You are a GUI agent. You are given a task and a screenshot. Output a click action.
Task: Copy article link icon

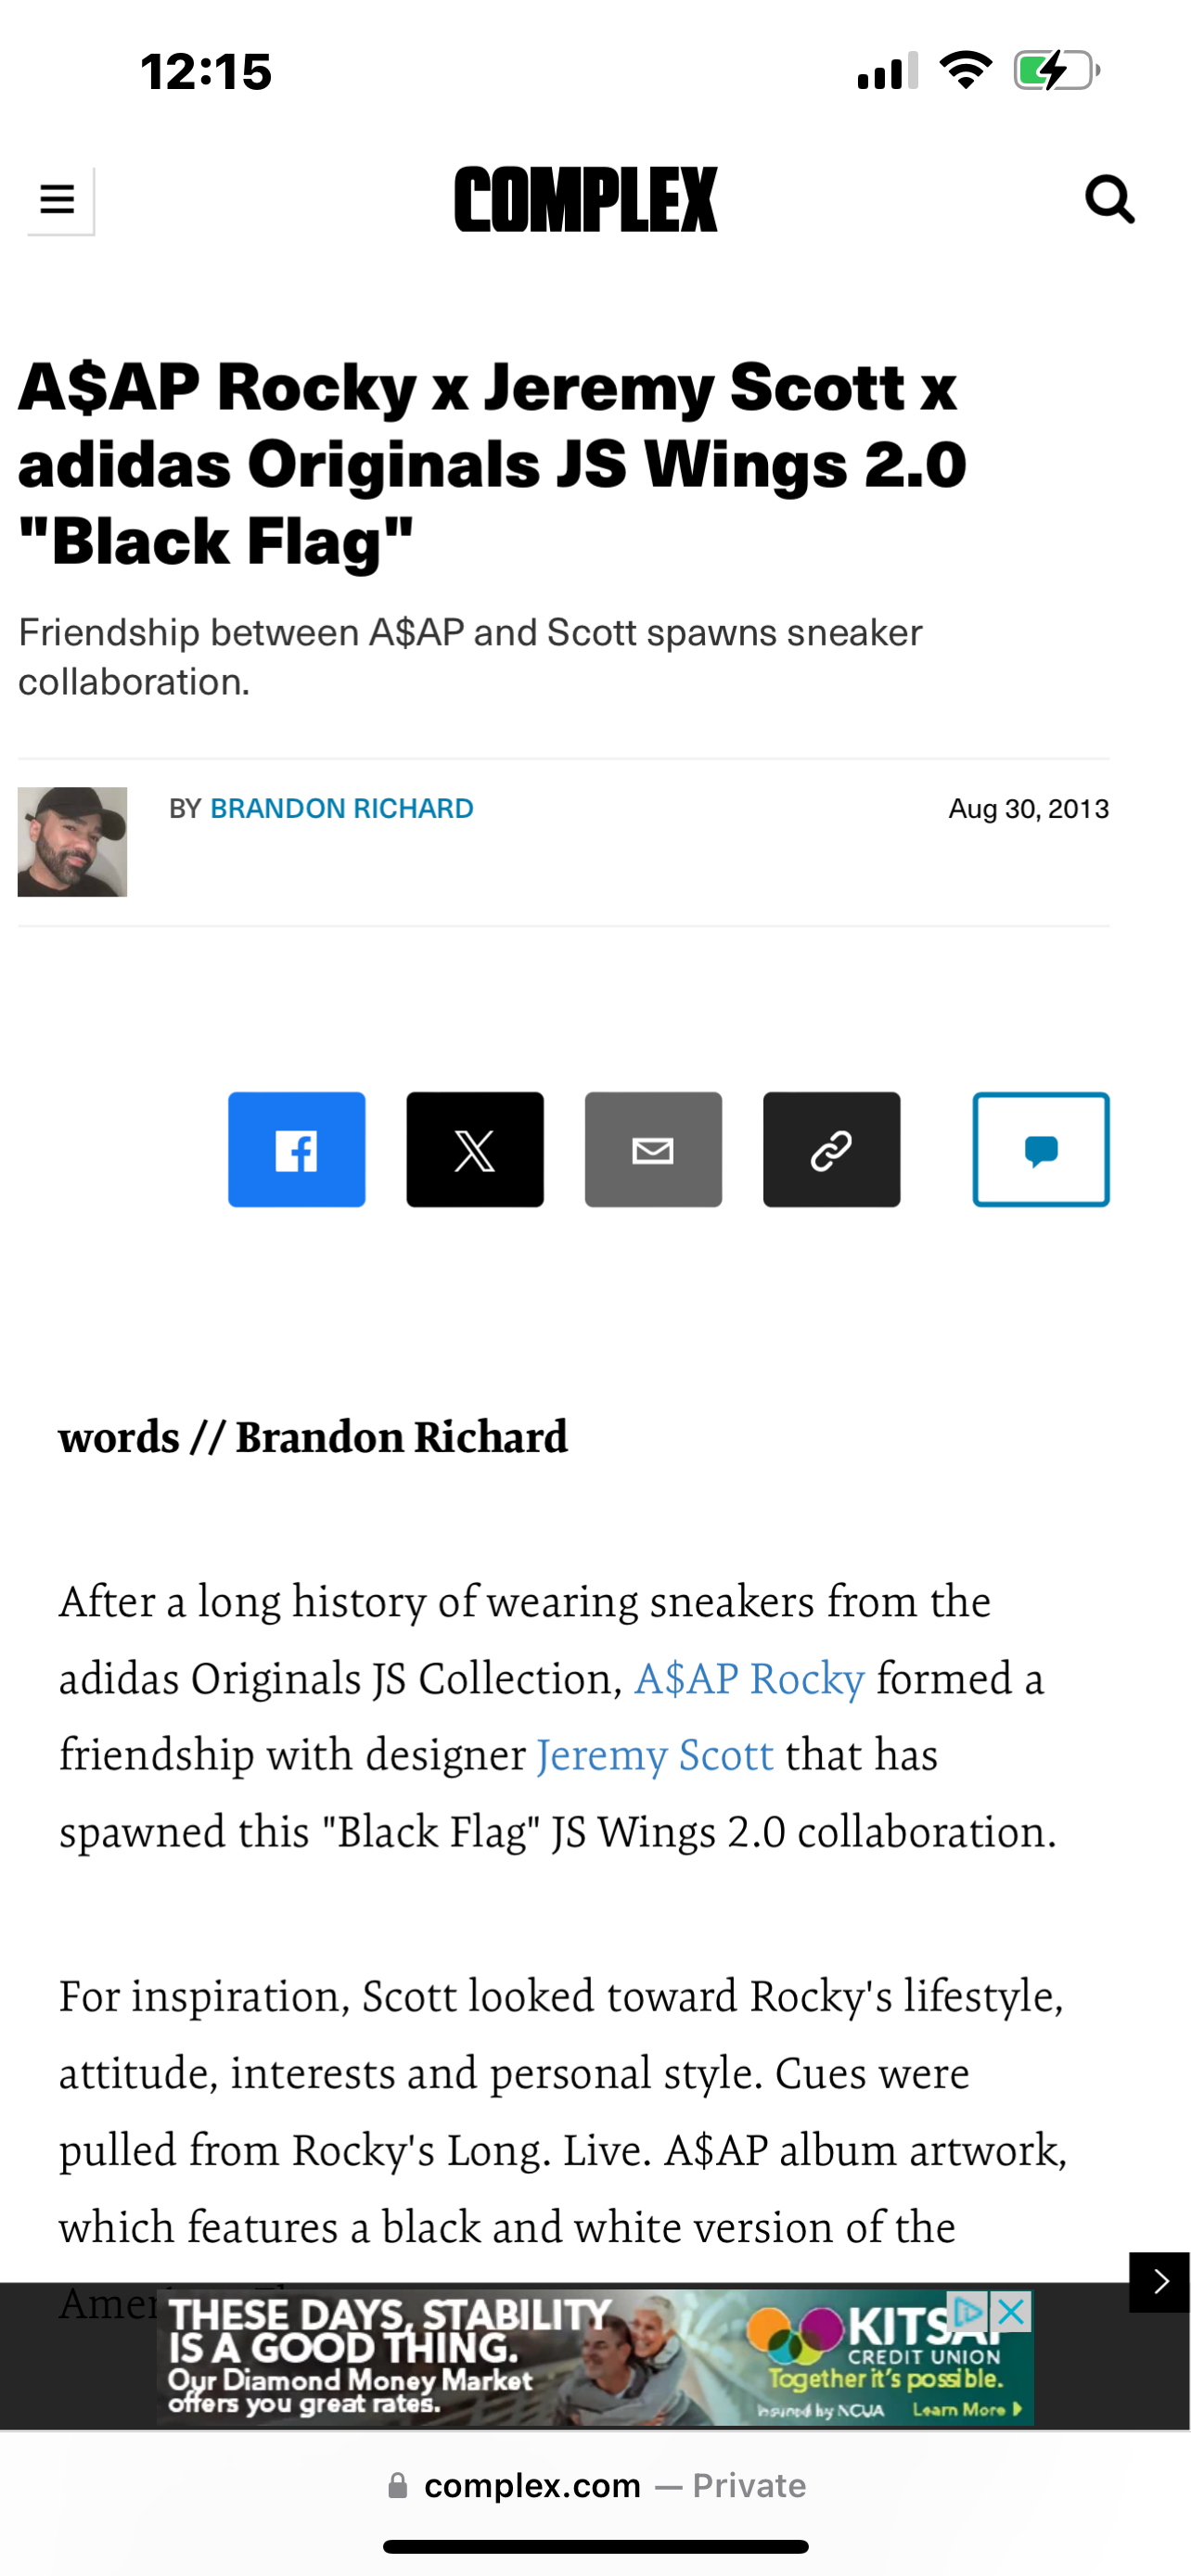(x=831, y=1149)
